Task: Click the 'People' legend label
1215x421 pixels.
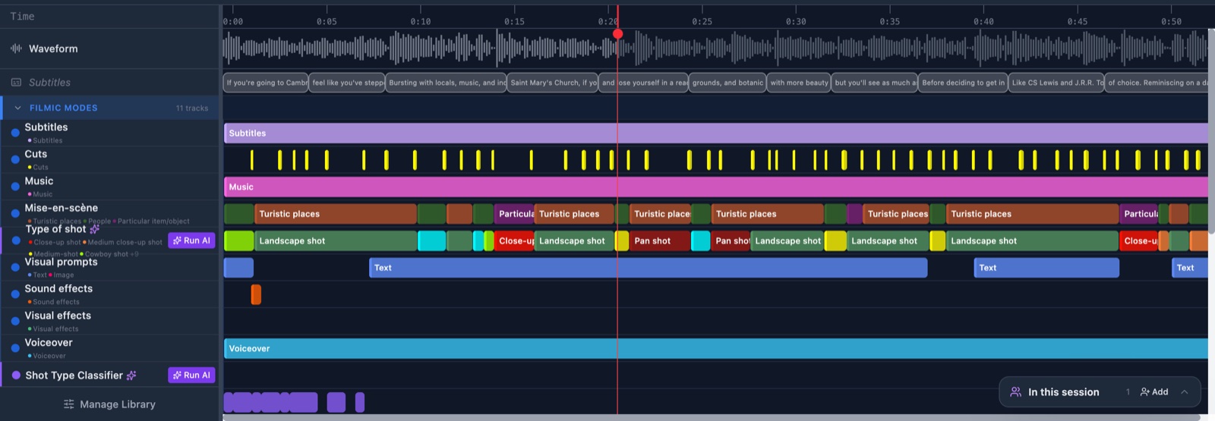Action: click(99, 221)
